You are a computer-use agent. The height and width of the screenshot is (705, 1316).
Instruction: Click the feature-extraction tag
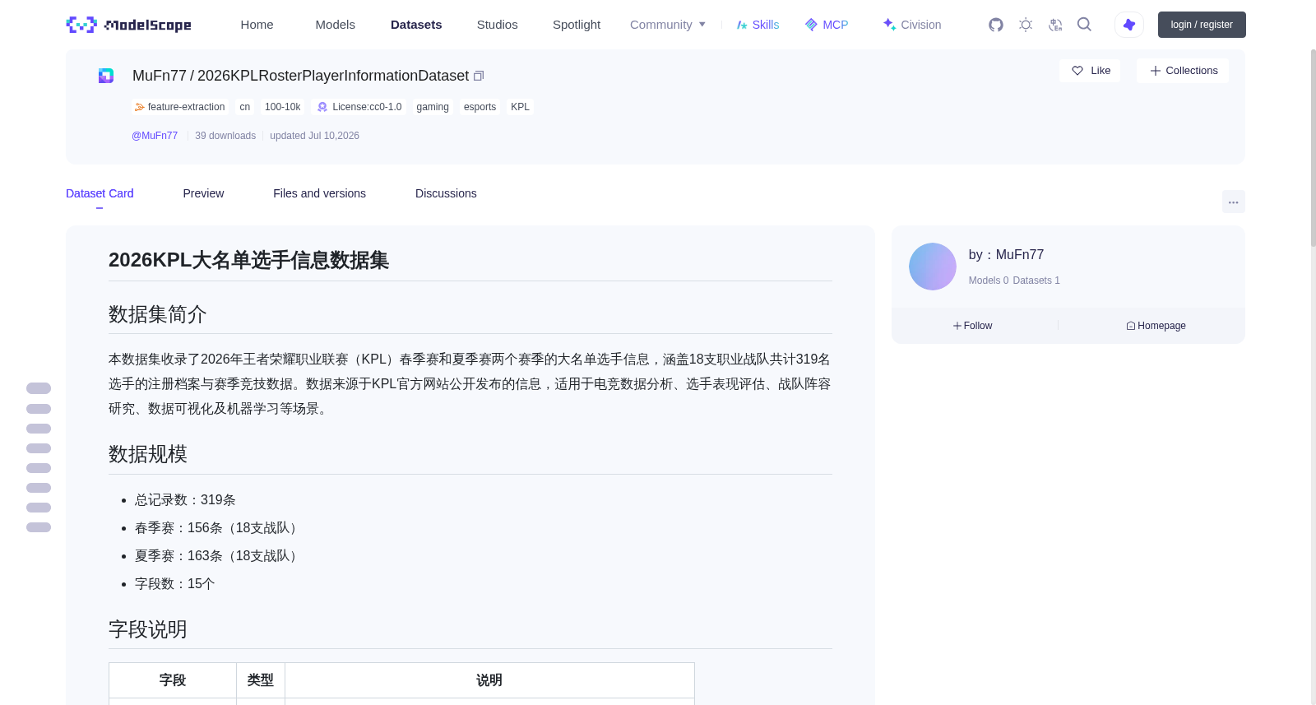coord(180,107)
